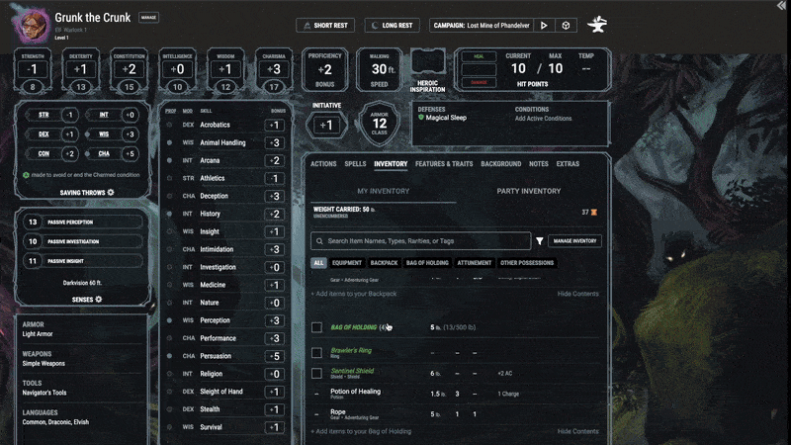
Task: Click the inventory filter funnel icon
Action: pos(540,240)
